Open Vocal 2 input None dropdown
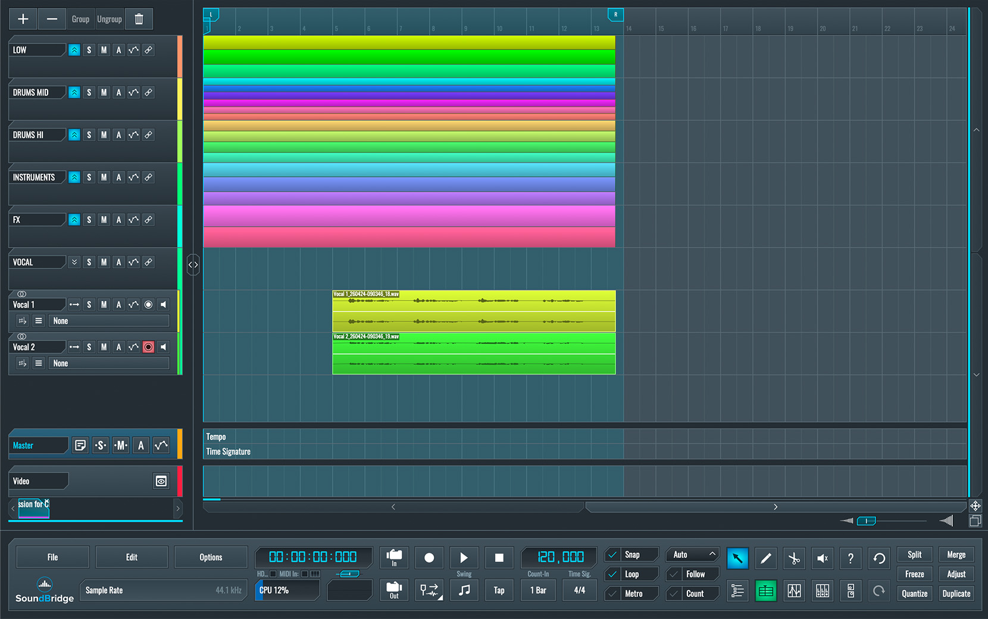Screen dimensions: 988x619 coord(110,363)
